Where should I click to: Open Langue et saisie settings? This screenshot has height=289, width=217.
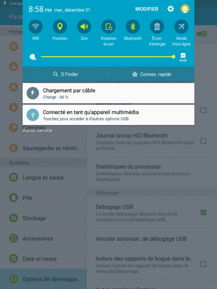43,177
